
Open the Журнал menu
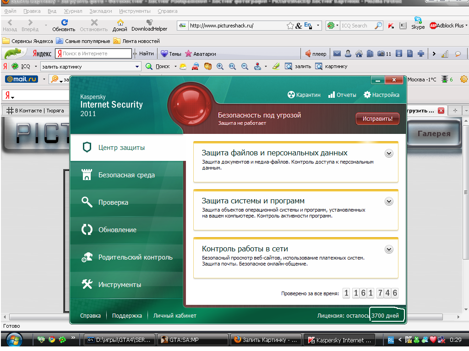click(x=73, y=11)
